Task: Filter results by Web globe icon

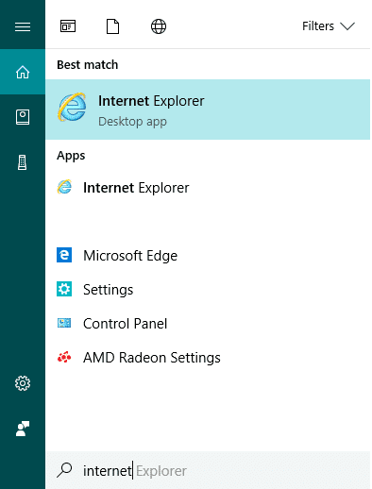Action: (159, 26)
